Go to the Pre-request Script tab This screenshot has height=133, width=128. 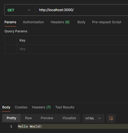coord(107,22)
